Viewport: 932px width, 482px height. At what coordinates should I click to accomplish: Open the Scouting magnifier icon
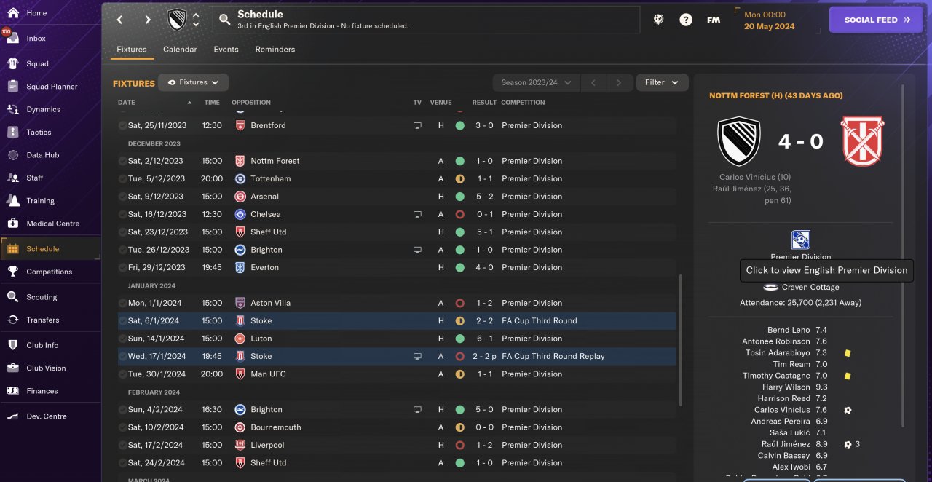(12, 297)
